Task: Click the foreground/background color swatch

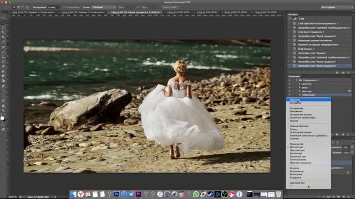Action: tap(3, 118)
